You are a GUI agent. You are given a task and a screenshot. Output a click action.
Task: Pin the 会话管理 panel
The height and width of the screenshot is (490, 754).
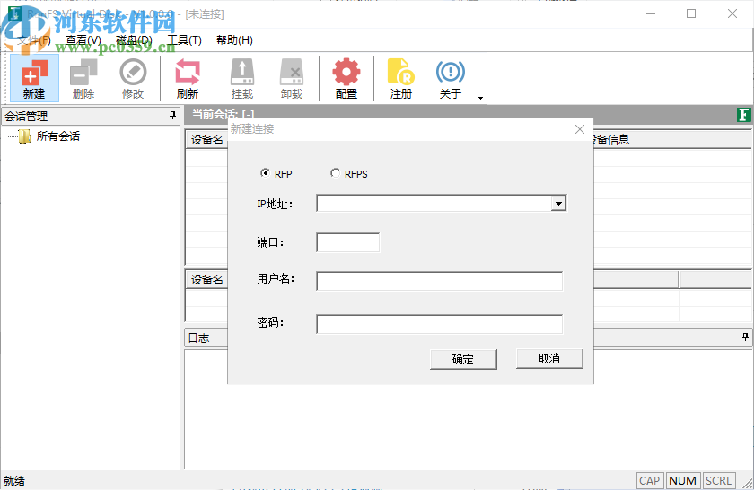pos(172,116)
